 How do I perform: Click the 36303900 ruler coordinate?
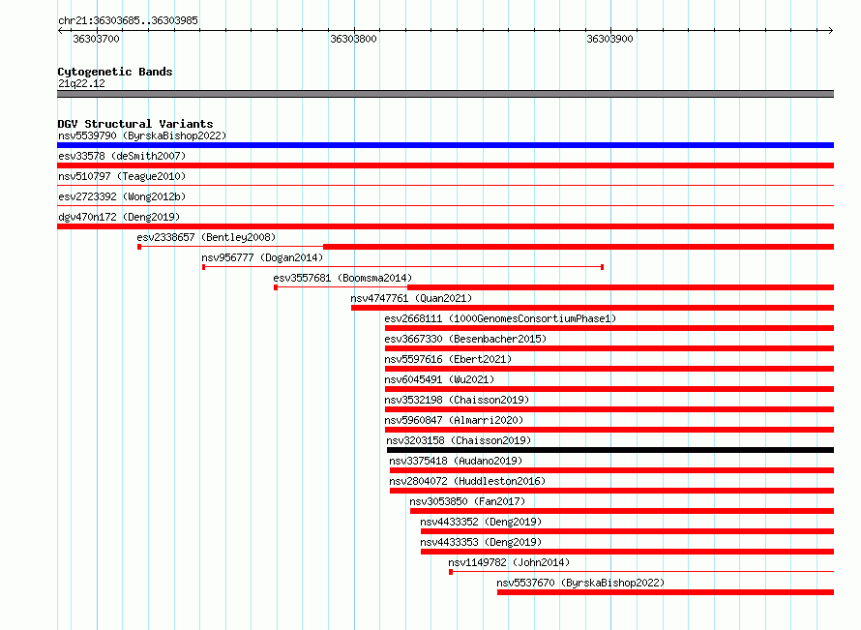click(x=610, y=39)
